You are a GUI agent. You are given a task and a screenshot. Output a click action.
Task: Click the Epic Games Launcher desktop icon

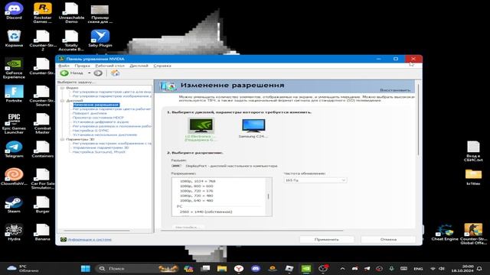pos(14,124)
